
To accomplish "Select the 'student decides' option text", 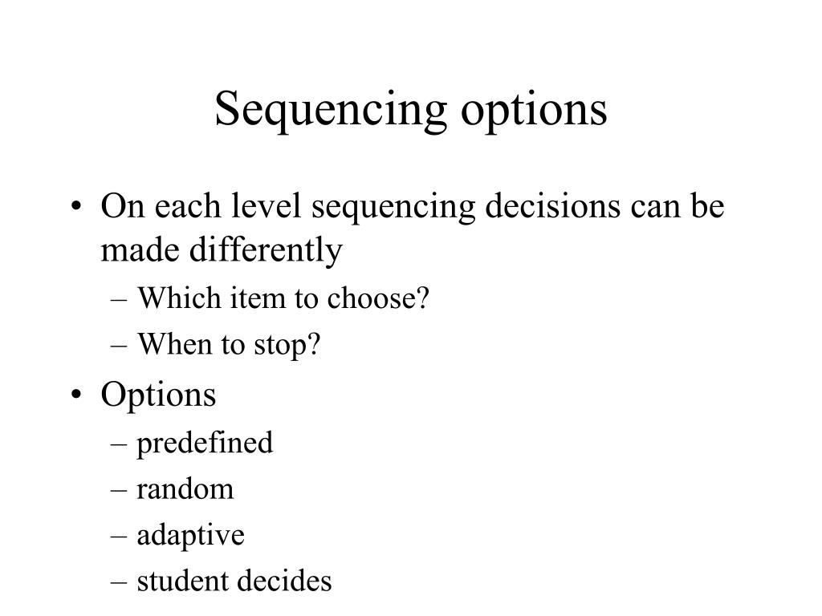I will pos(234,581).
